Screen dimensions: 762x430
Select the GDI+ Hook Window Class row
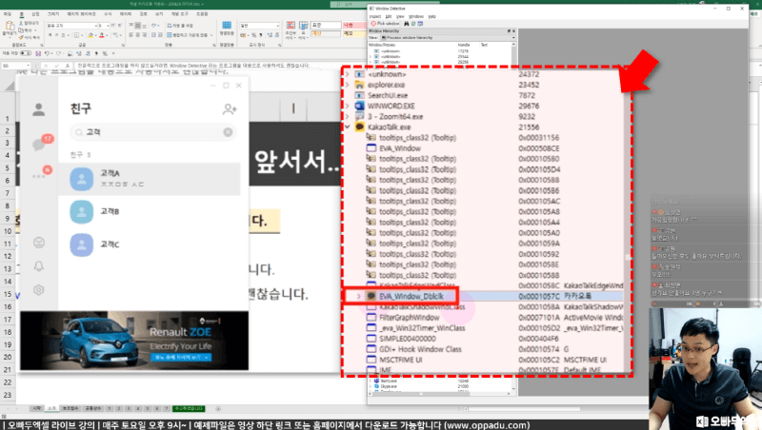click(x=484, y=349)
